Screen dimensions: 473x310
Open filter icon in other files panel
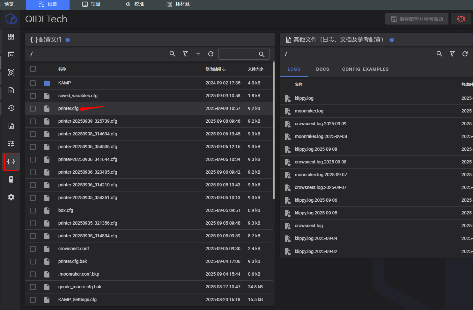[452, 54]
